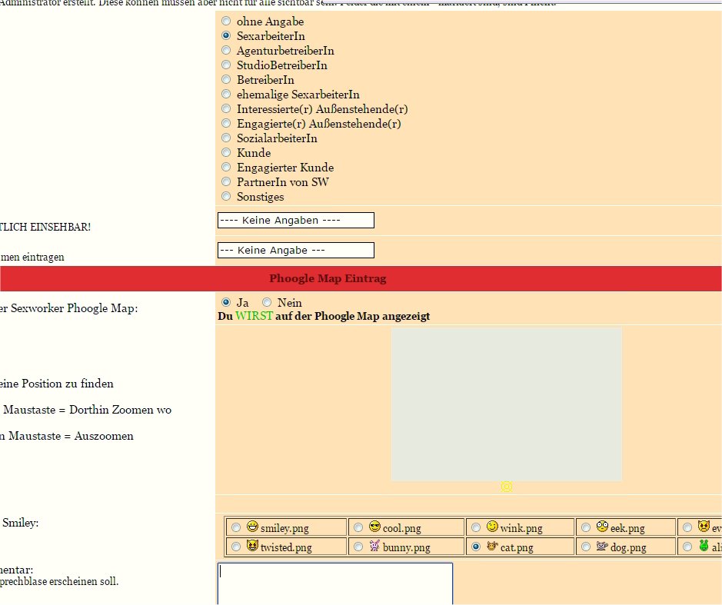Click the cool.png sunglasses smiley icon

tap(374, 527)
